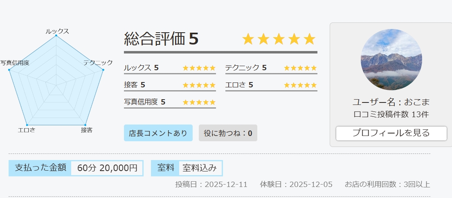Screen dimensions: 452x198
Task: Click the 室料込み value box
Action: point(200,168)
